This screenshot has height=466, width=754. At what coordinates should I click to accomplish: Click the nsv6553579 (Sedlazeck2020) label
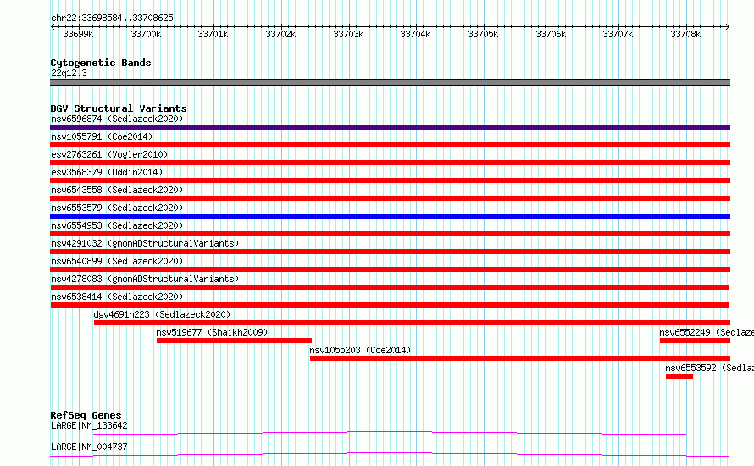coord(117,208)
